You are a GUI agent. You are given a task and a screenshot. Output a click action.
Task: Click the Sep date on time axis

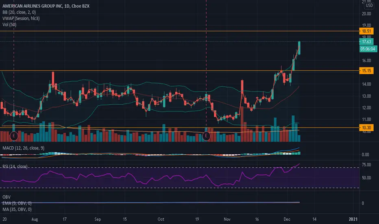[x=98, y=219]
